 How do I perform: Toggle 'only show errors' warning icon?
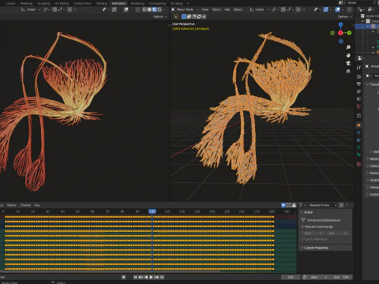click(x=294, y=205)
